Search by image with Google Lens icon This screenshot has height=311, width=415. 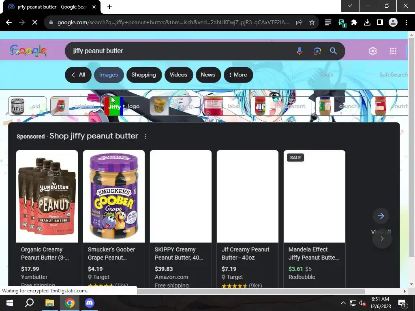click(317, 51)
